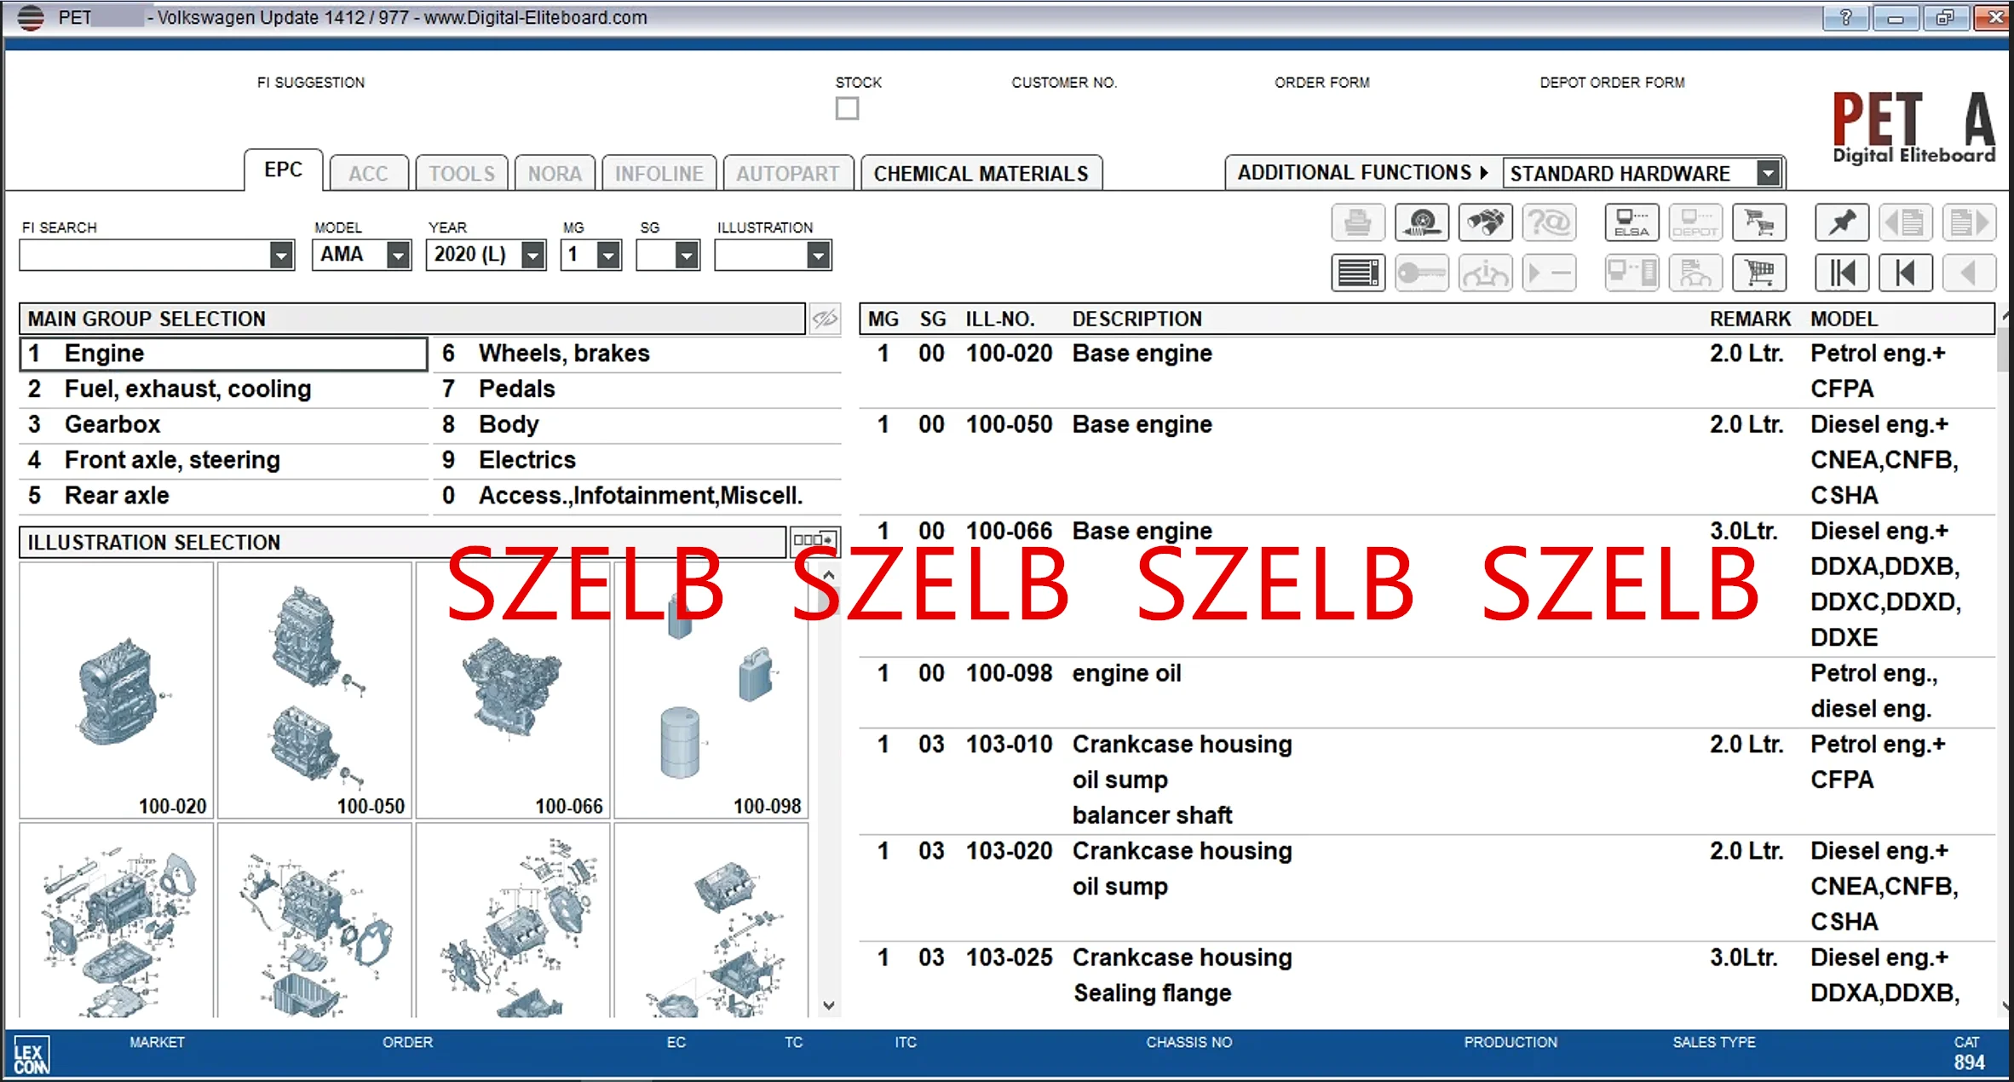Jump to first with double-bar arrow icon
Image resolution: width=2014 pixels, height=1082 pixels.
click(1842, 273)
